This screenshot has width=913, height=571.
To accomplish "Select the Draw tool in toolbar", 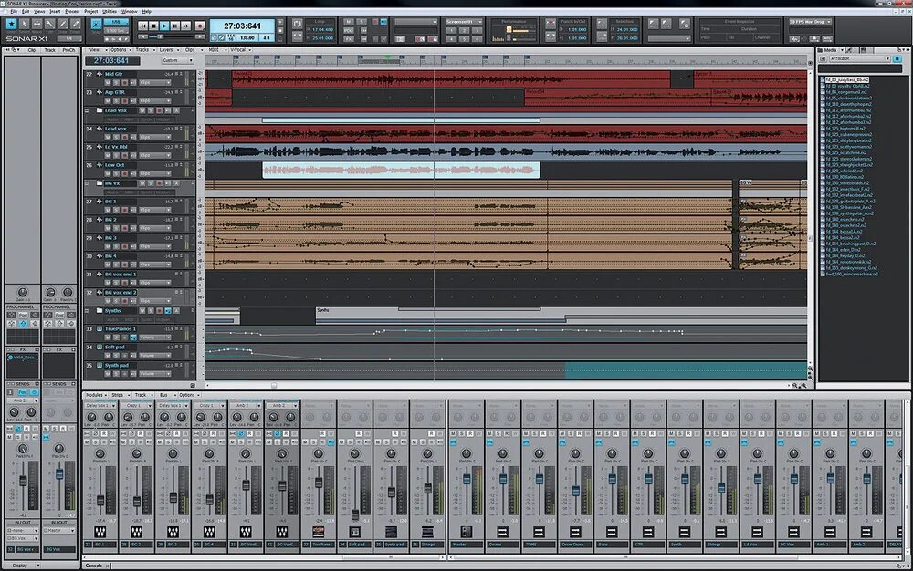I will [x=63, y=24].
